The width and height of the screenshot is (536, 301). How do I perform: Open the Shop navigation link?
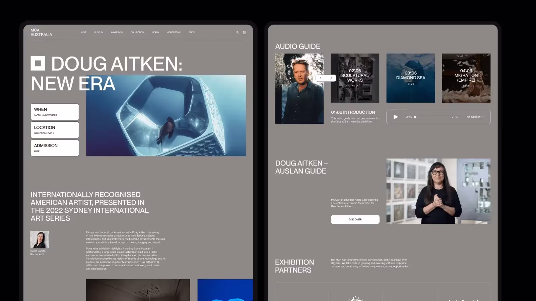click(x=192, y=32)
